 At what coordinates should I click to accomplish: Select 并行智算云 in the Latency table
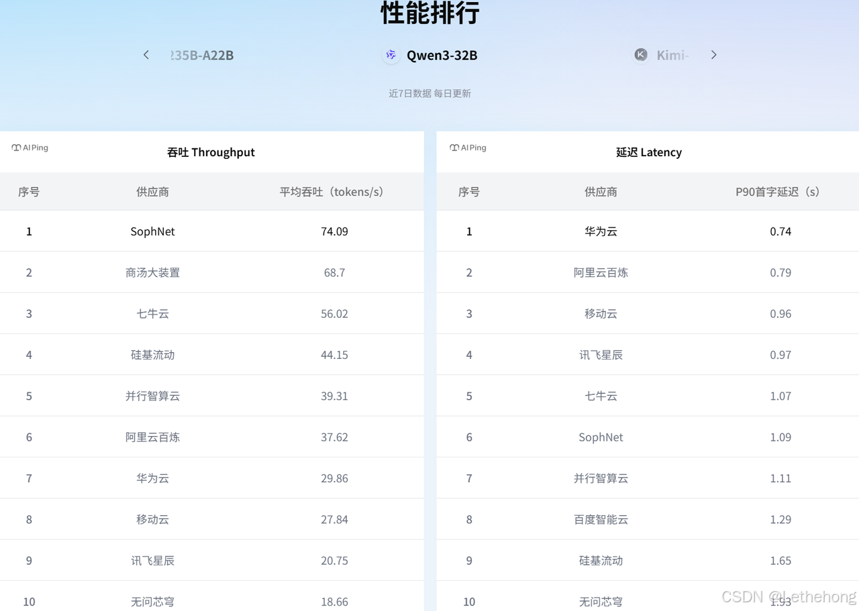coord(601,478)
